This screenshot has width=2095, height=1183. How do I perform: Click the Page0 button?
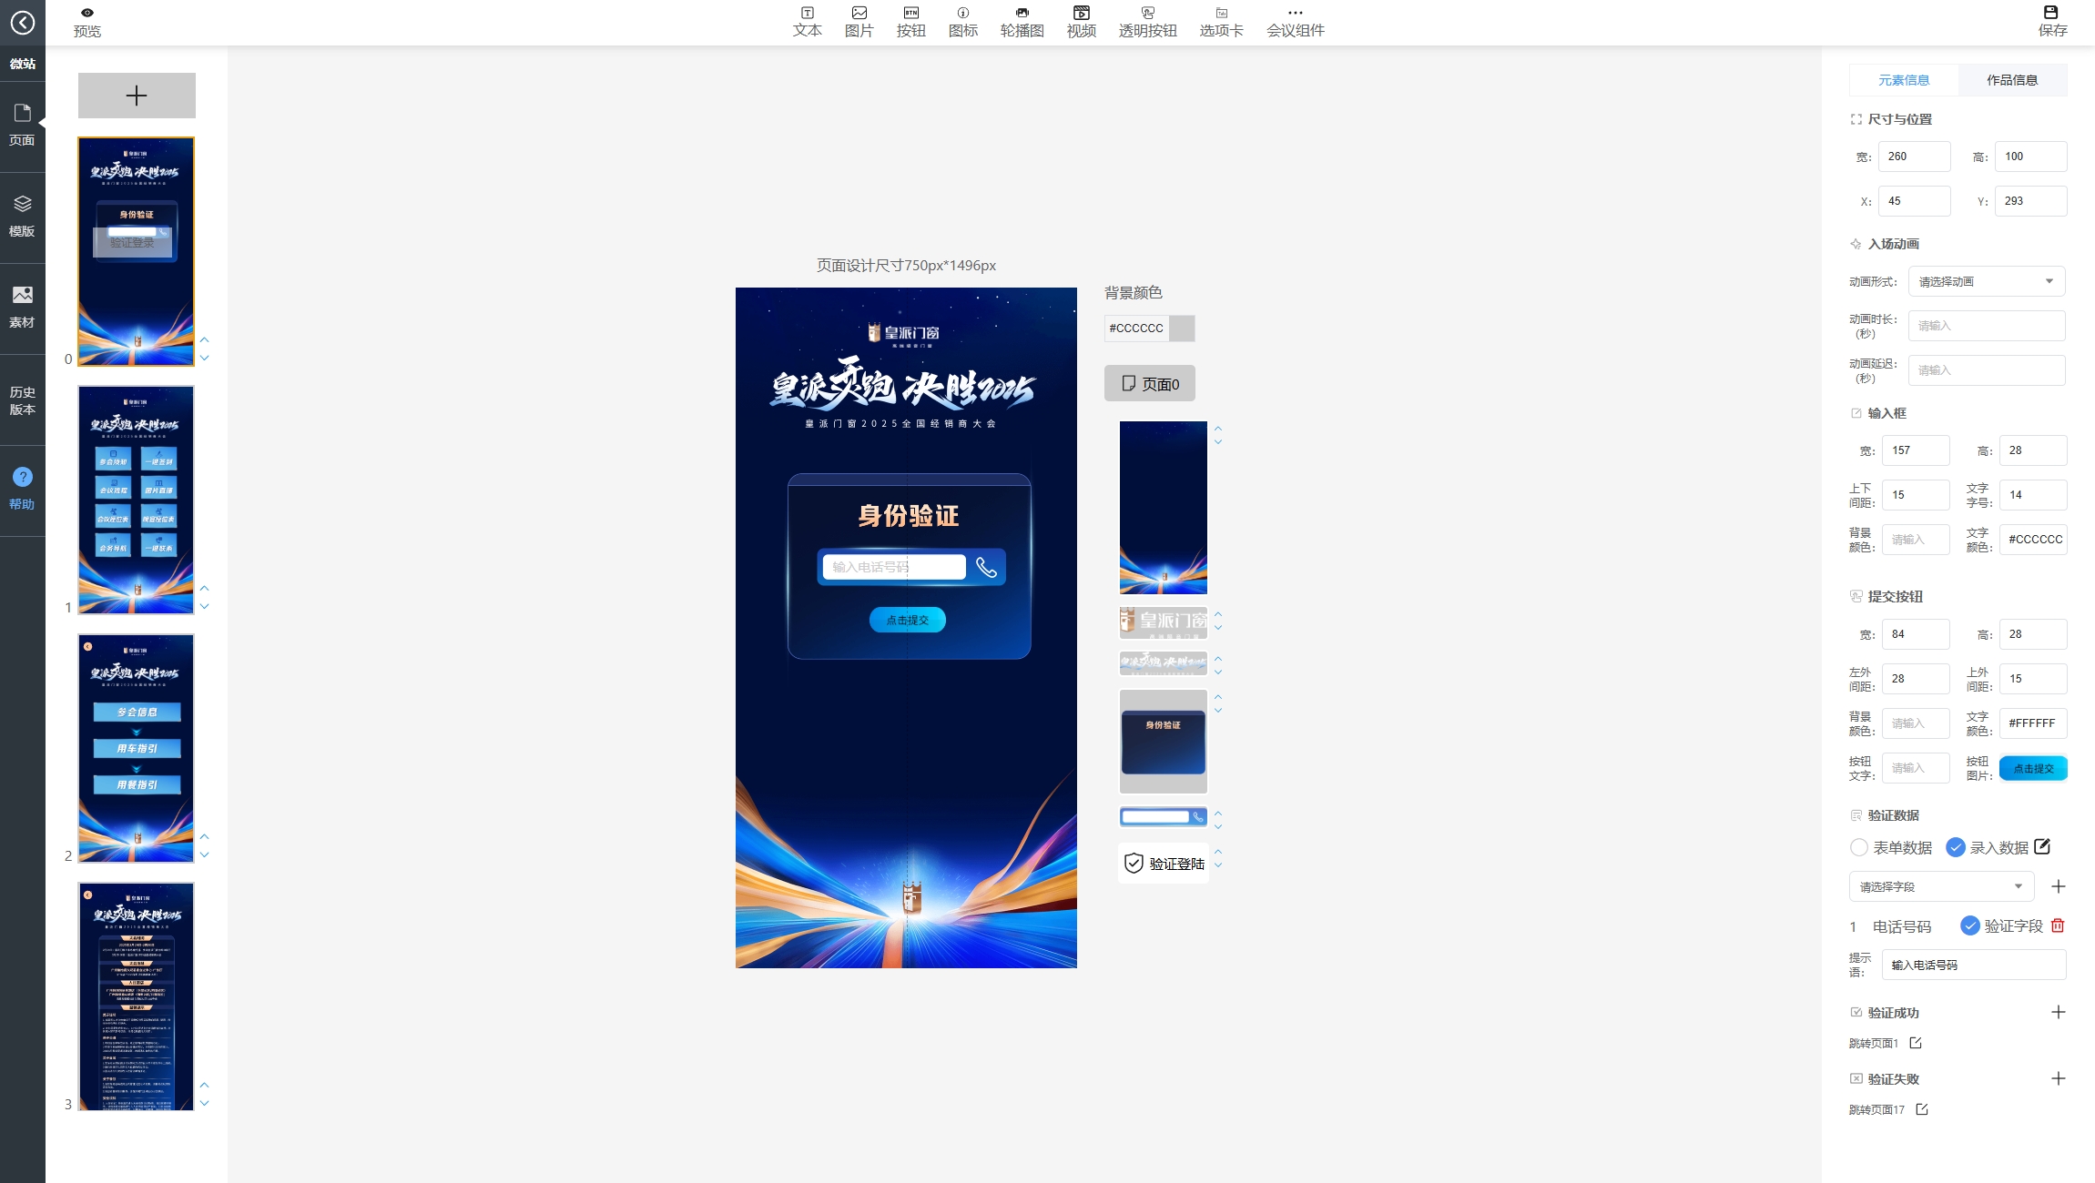click(x=1149, y=383)
